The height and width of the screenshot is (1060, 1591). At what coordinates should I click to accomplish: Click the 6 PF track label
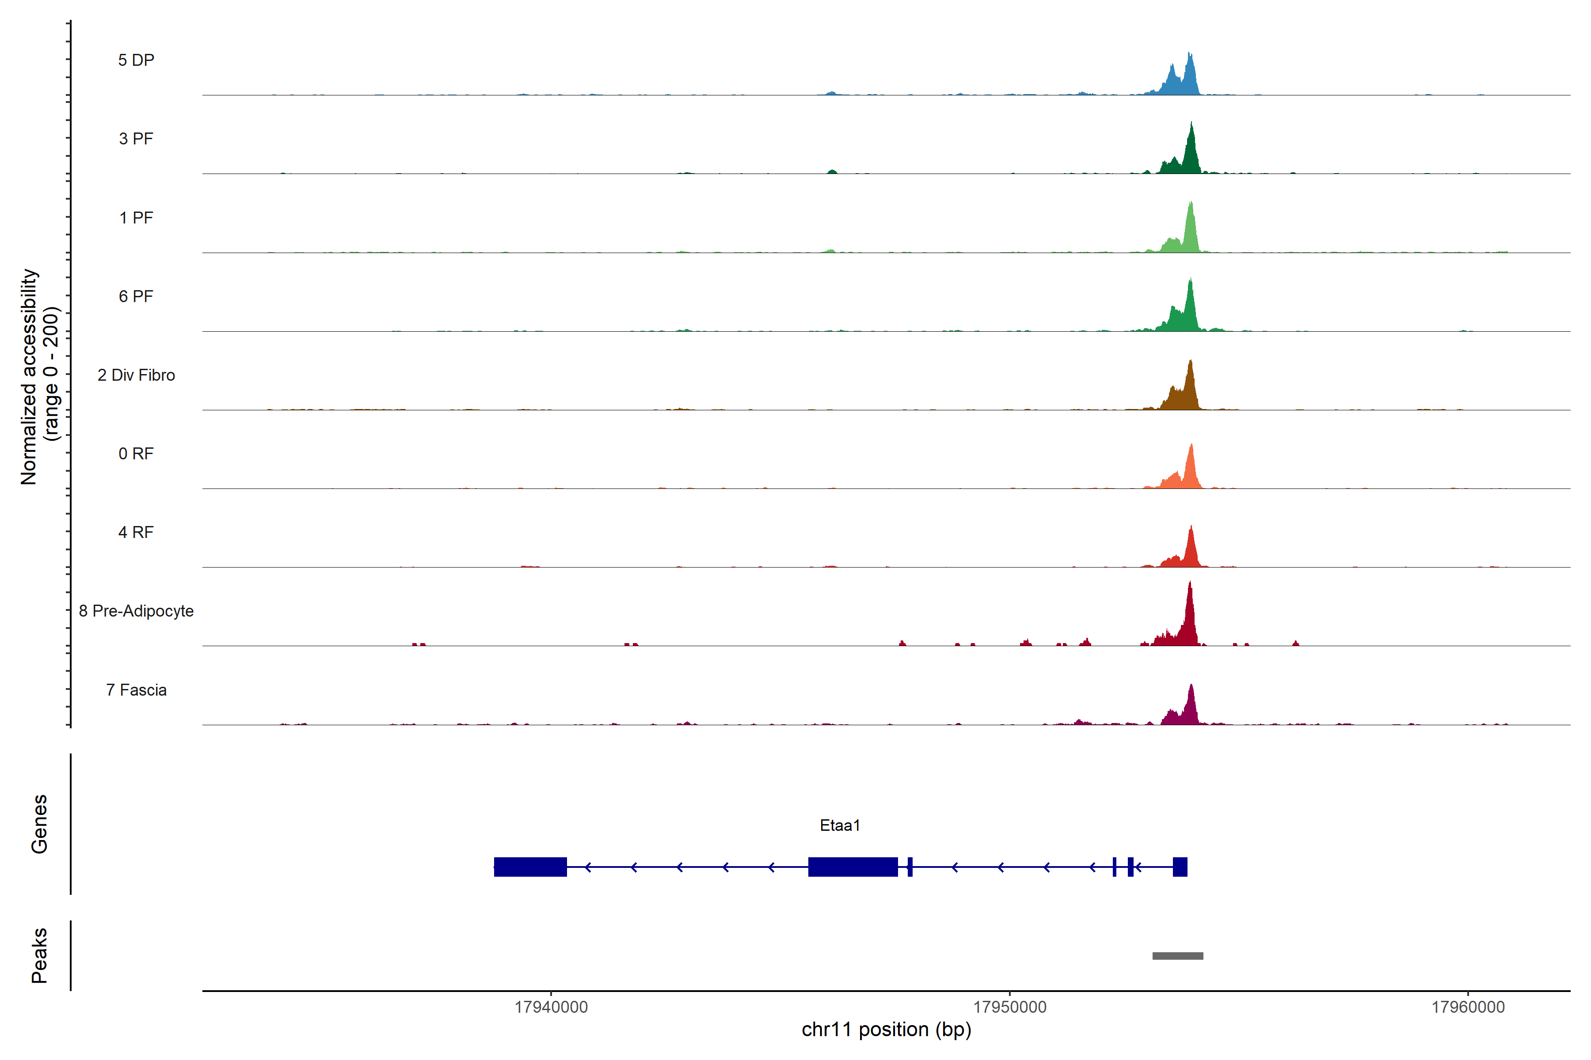[136, 296]
